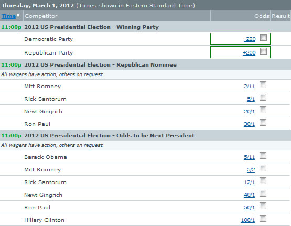Check the Rick Santorum 5/1 nominee box

263,97
